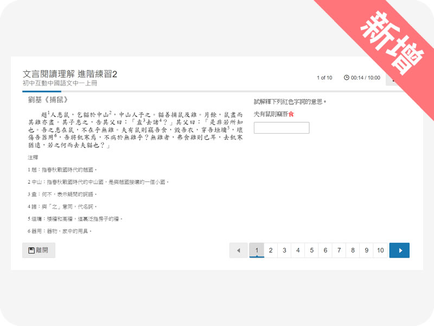434x326 pixels.
Task: Click the previous page arrow in pagination
Action: click(x=238, y=250)
